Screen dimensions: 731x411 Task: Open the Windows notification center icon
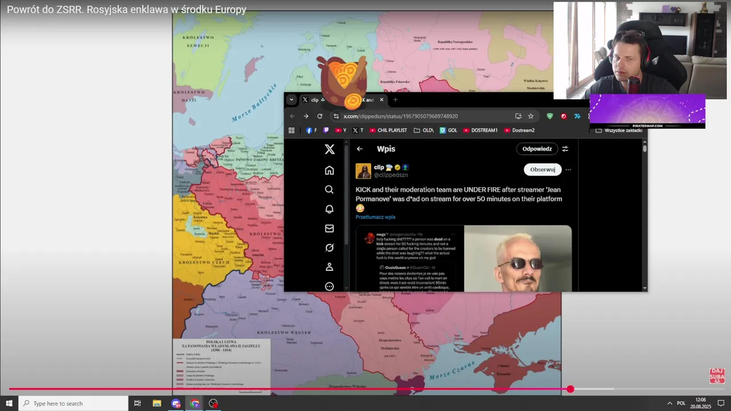tap(721, 403)
